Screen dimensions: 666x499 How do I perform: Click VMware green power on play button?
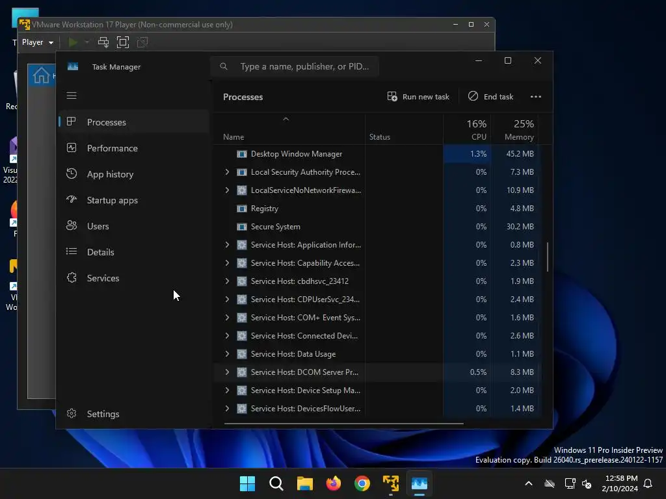[x=73, y=42]
